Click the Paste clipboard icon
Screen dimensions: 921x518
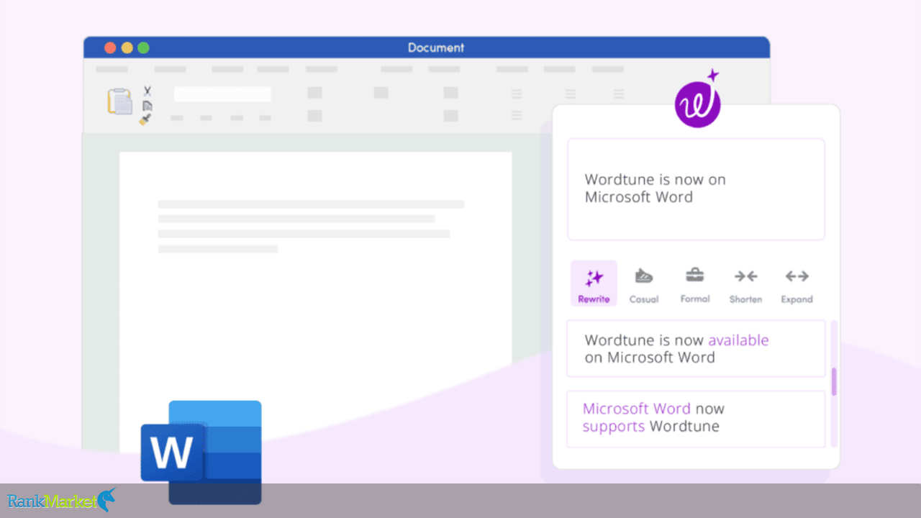120,101
